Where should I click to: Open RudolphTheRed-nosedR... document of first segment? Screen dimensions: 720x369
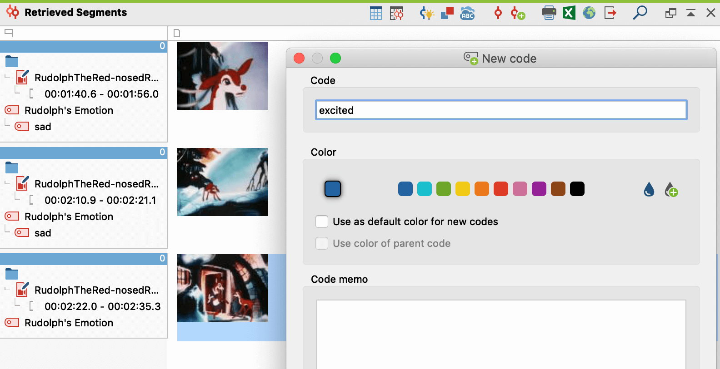click(x=96, y=78)
